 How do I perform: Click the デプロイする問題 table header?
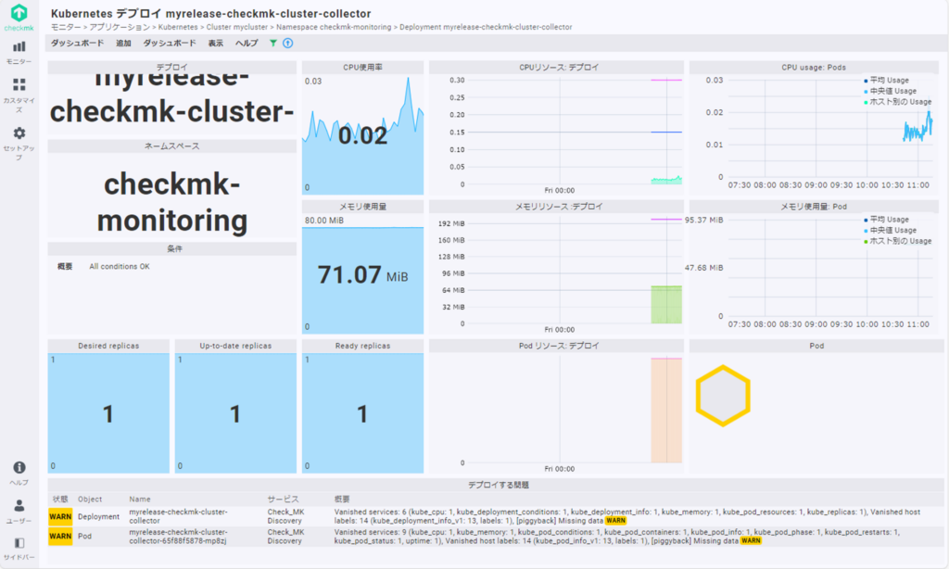498,485
